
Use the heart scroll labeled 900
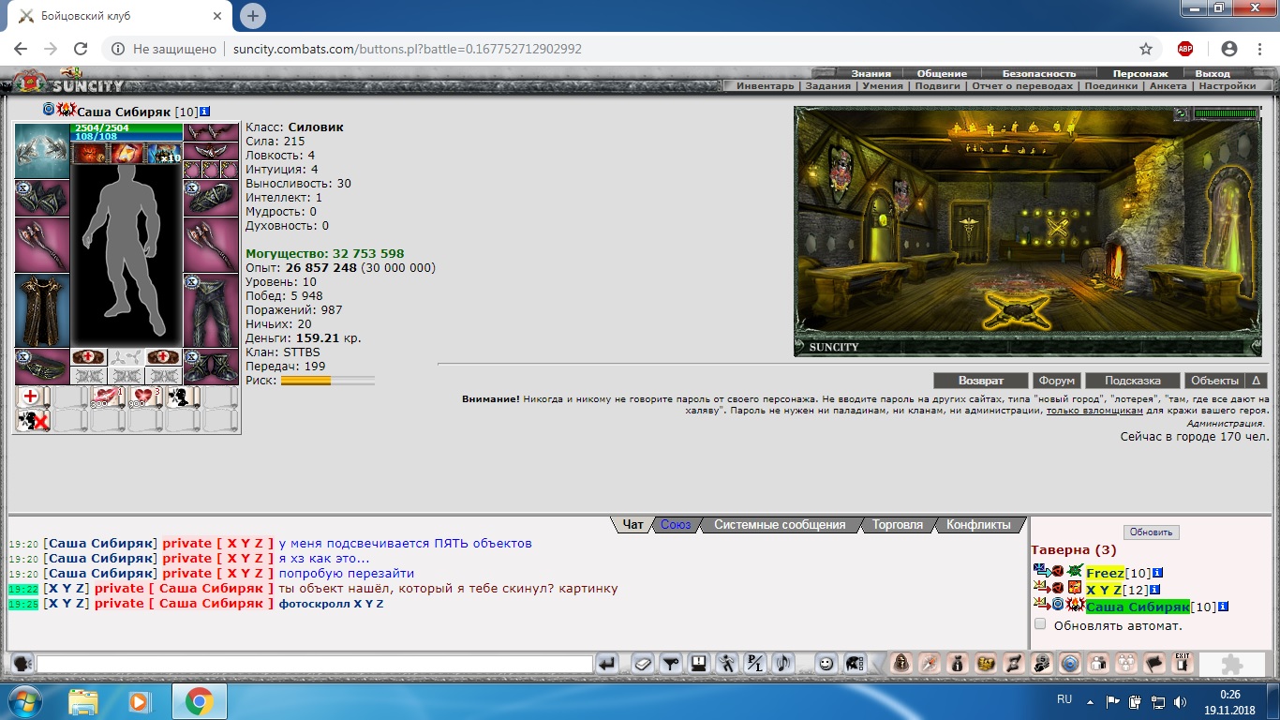[x=146, y=397]
